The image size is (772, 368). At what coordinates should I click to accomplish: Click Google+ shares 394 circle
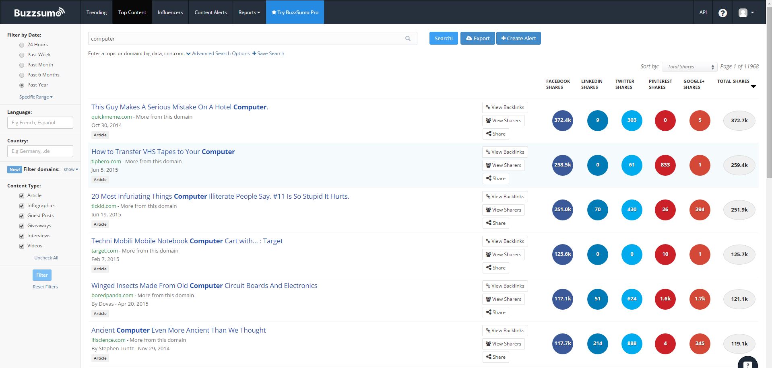700,210
